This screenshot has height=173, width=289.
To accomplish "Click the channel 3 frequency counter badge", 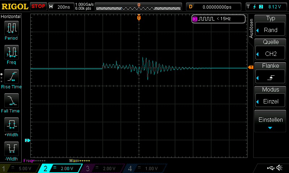I will (x=219, y=19).
